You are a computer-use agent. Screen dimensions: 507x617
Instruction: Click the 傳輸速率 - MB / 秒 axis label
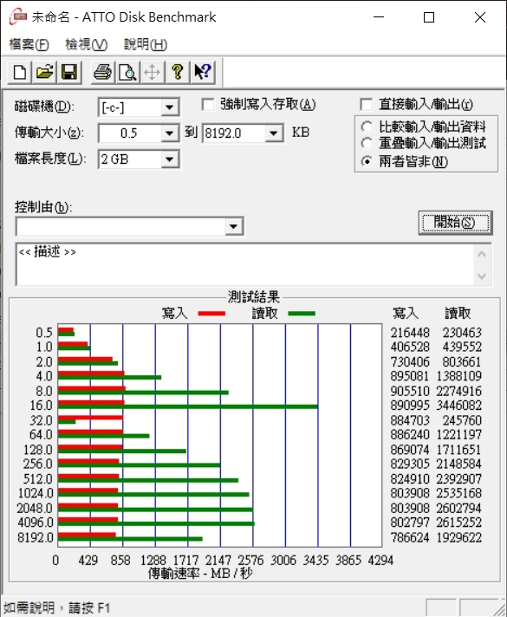(200, 574)
